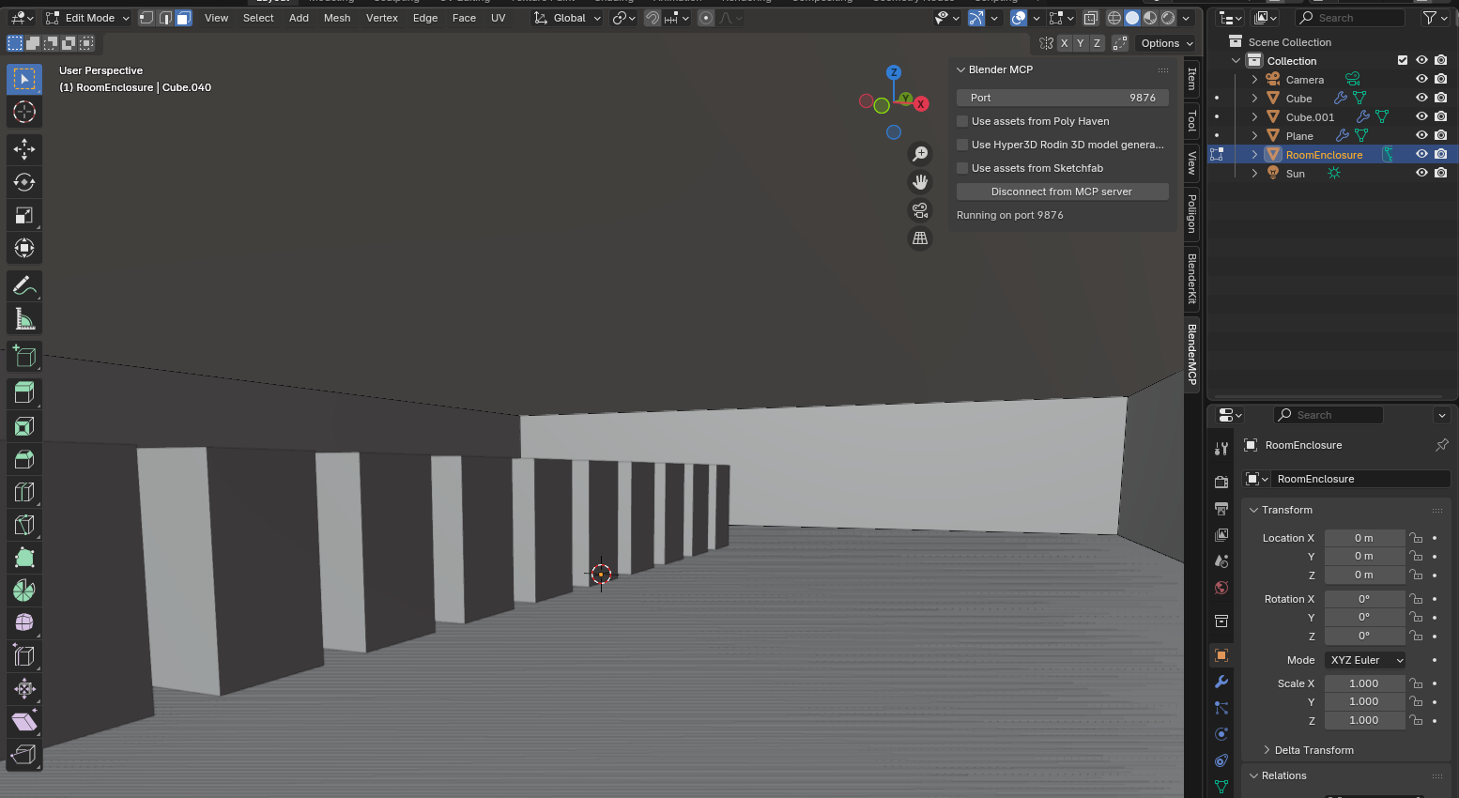Select the Add Cube tool
The height and width of the screenshot is (798, 1459).
point(24,356)
